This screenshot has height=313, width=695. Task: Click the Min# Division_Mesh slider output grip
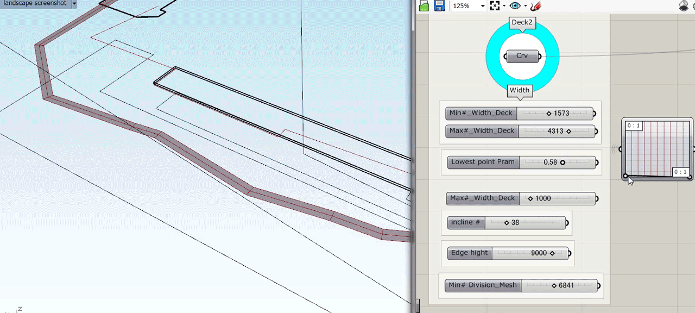pos(598,286)
